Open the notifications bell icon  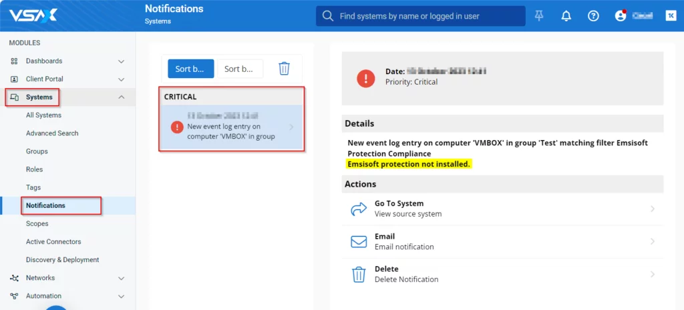click(x=566, y=16)
